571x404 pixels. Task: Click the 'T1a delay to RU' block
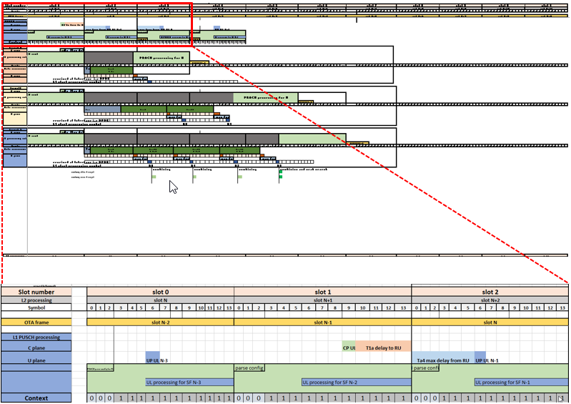pos(383,348)
